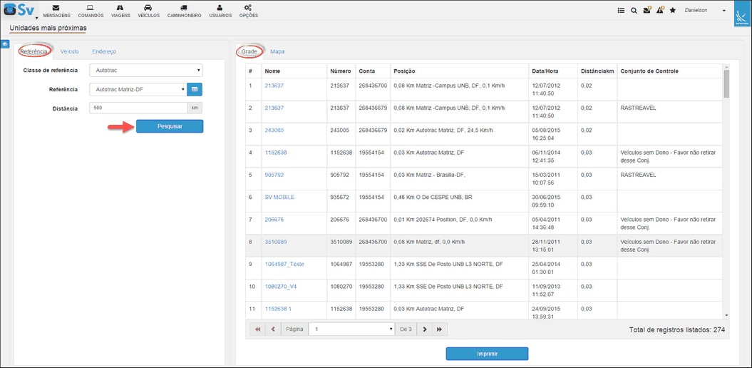Expand Classe de referência dropdown

point(146,71)
